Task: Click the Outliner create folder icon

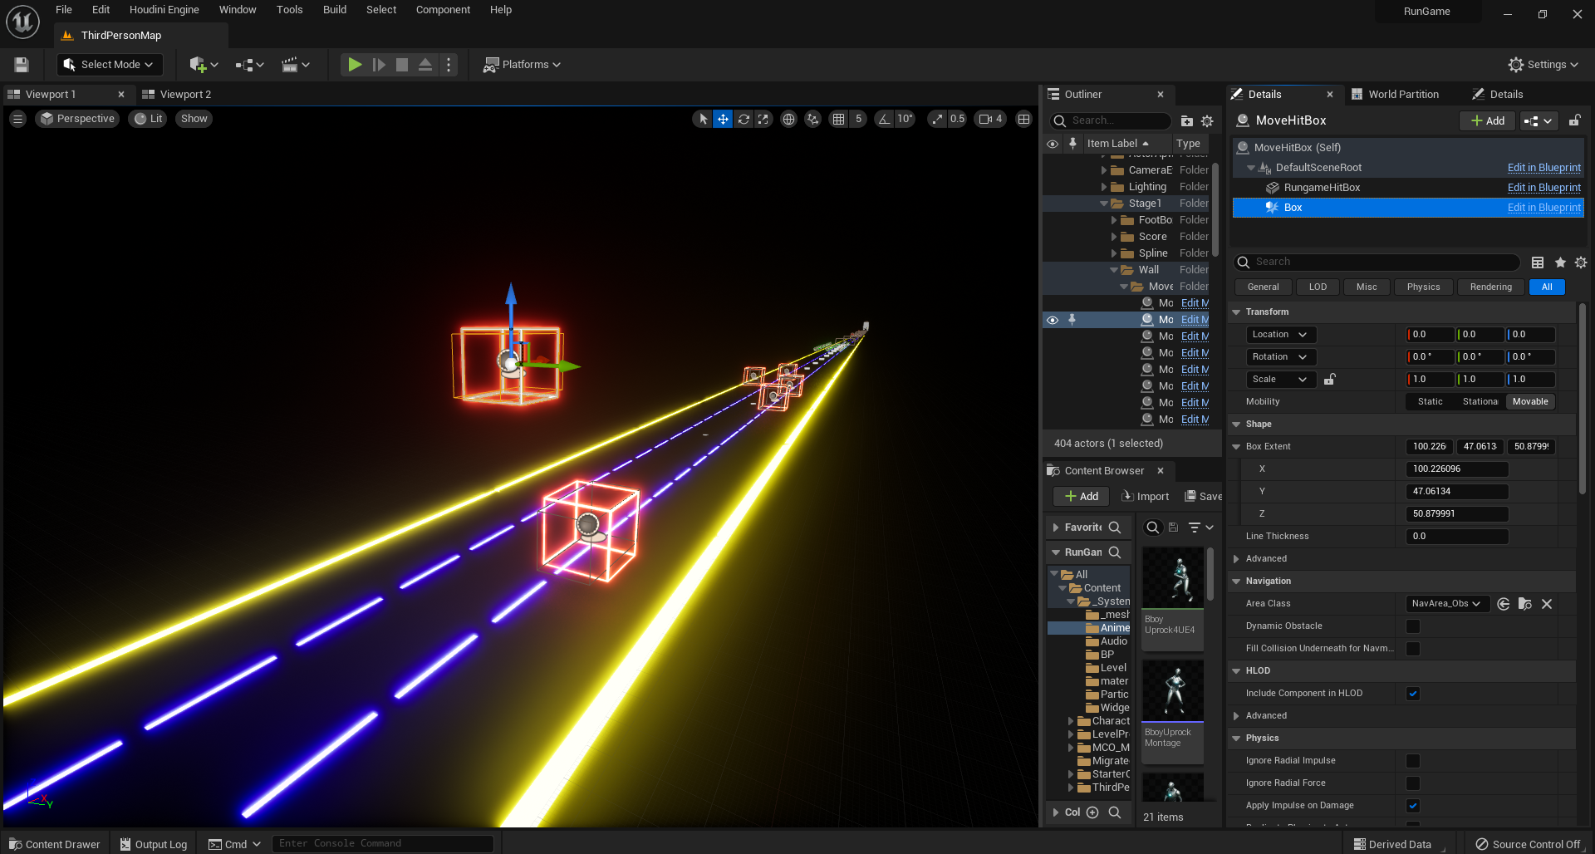Action: click(1186, 121)
